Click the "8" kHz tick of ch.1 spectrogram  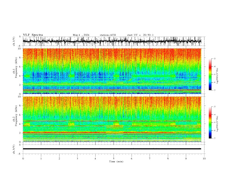(21, 58)
